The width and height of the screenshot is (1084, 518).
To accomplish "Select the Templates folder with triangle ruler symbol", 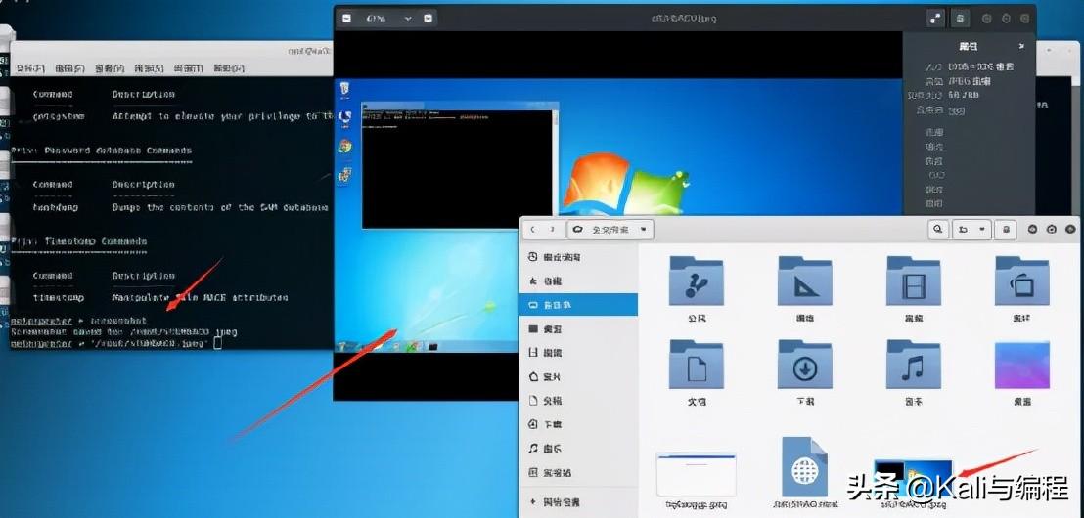I will coord(805,288).
